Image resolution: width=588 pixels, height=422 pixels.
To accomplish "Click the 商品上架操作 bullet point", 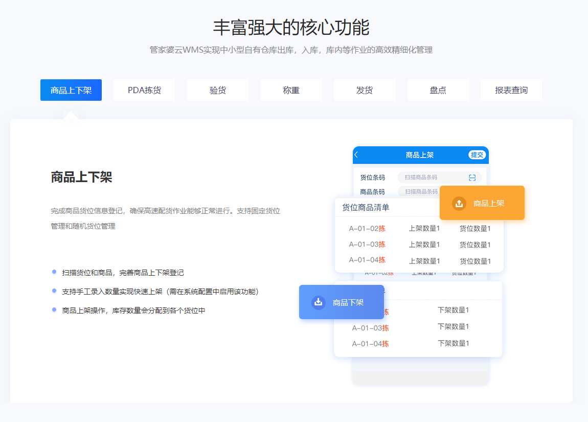I will tap(133, 310).
